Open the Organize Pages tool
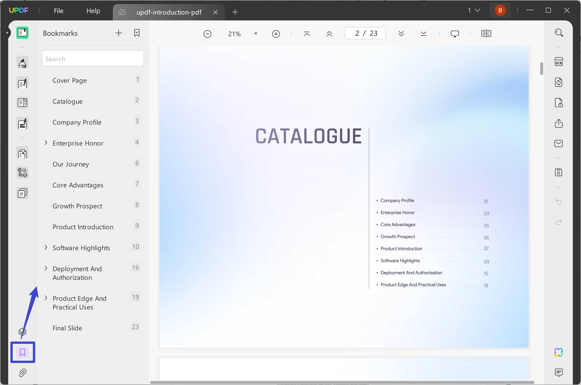 click(22, 153)
